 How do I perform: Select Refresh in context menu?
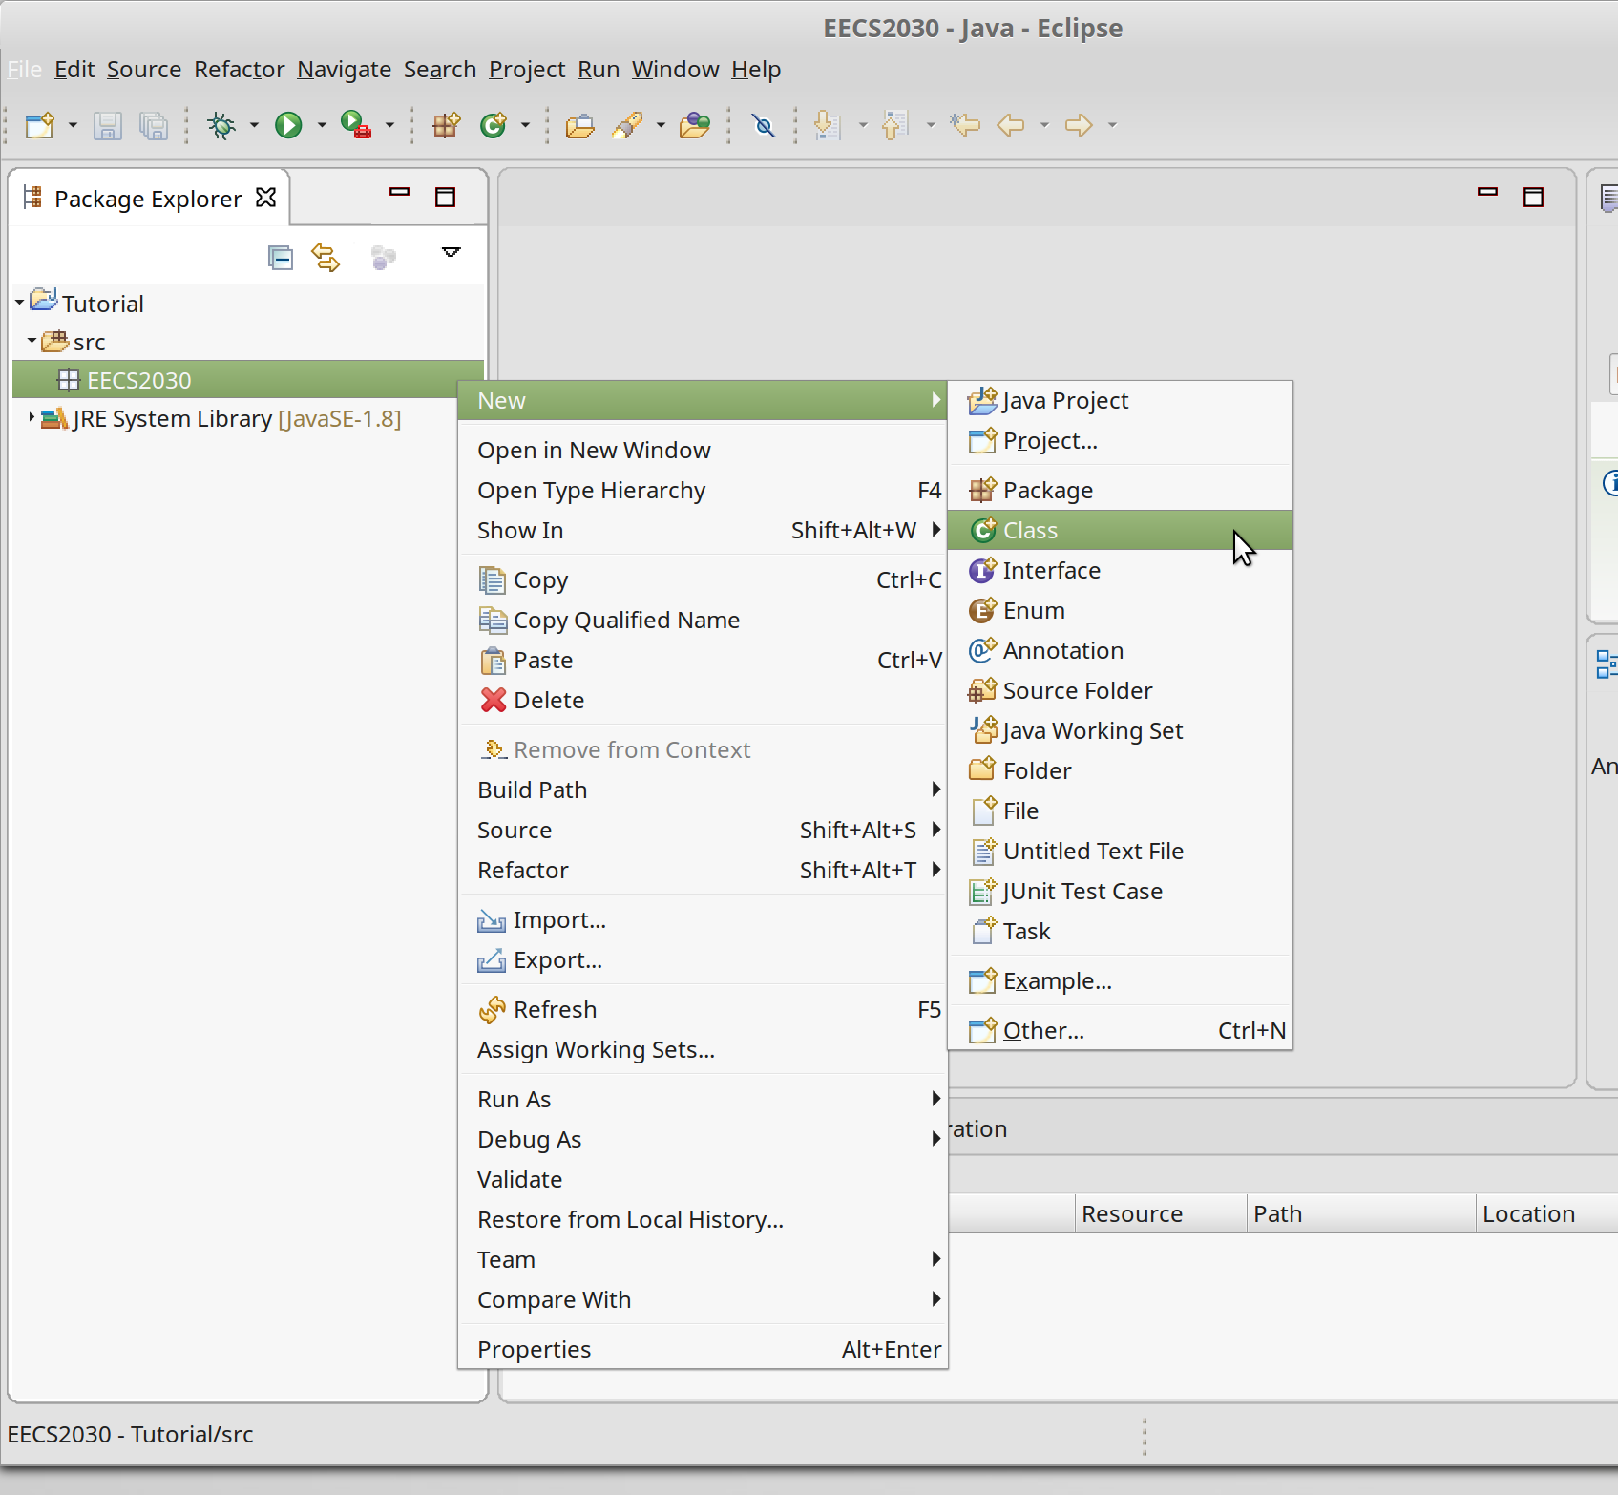[704, 1009]
